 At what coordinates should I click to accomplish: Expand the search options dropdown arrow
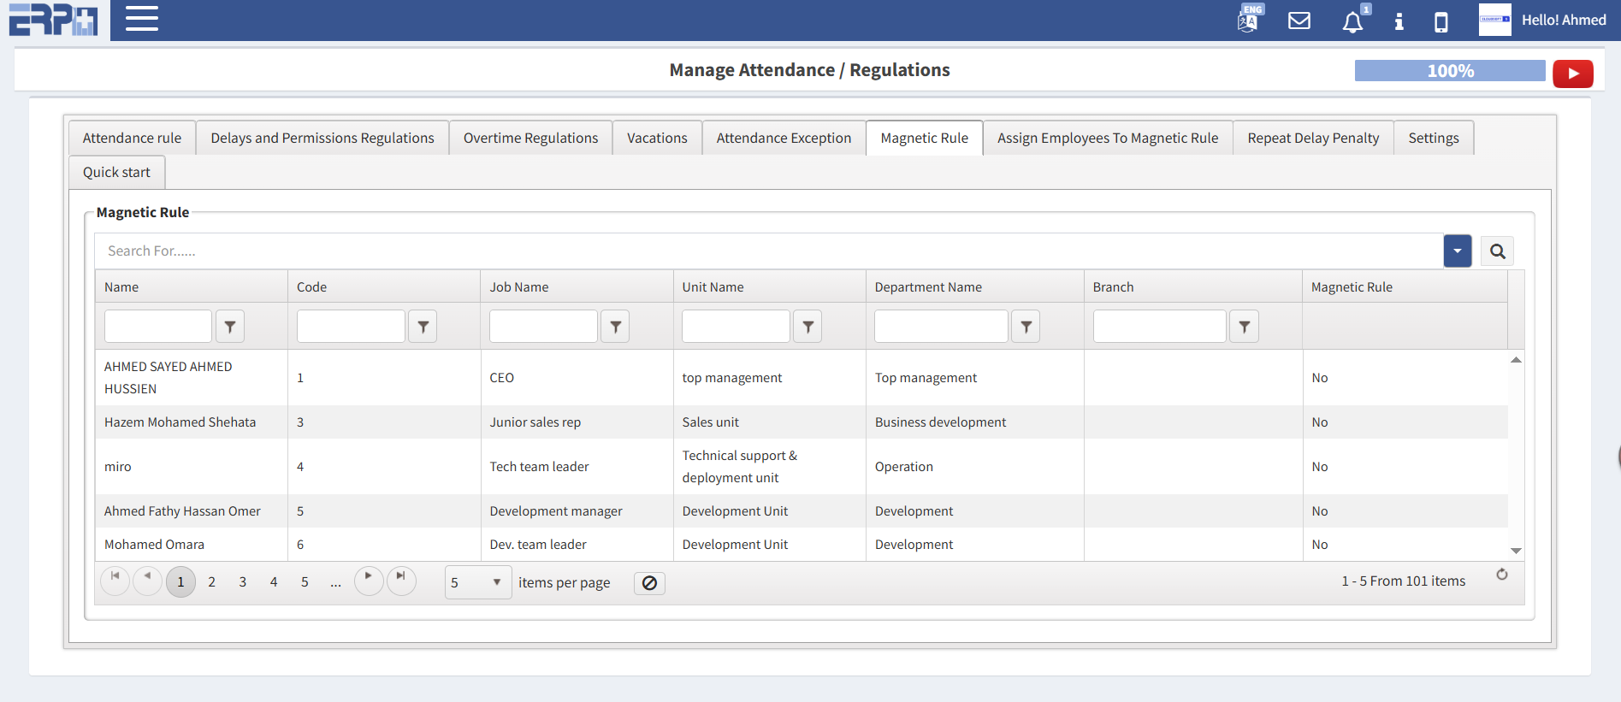(x=1457, y=251)
